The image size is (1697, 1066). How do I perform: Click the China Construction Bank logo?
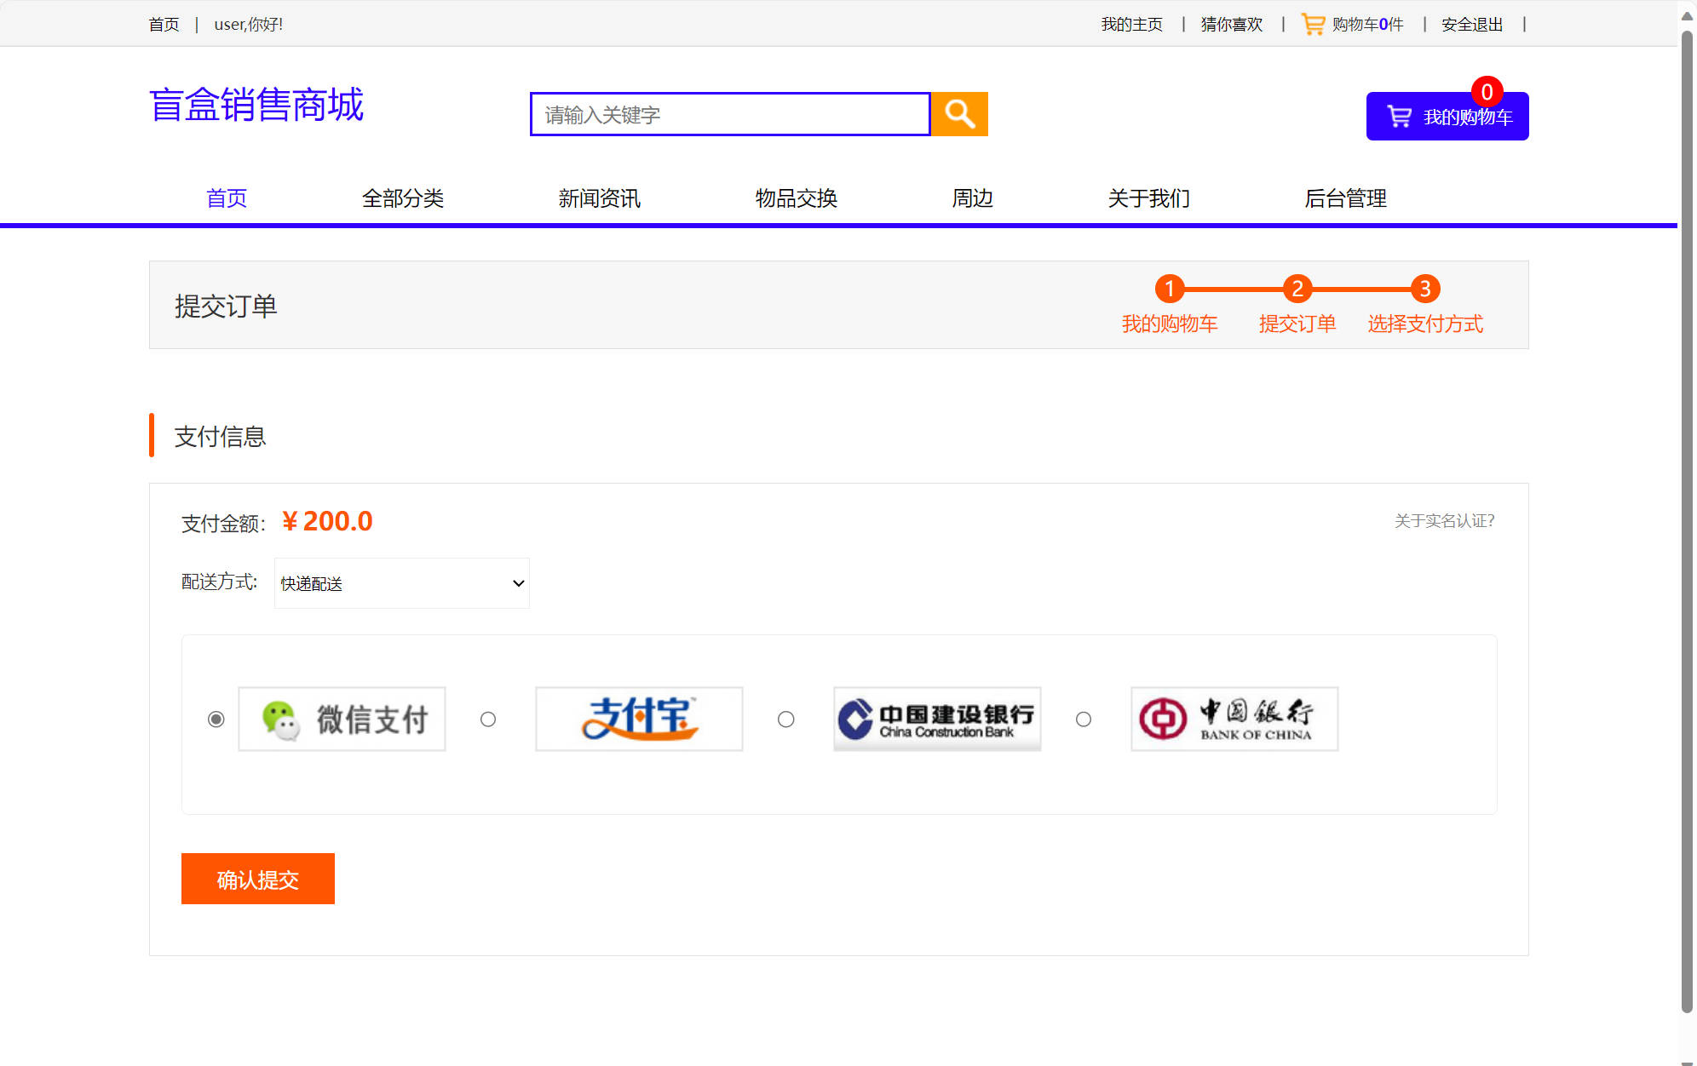coord(936,719)
